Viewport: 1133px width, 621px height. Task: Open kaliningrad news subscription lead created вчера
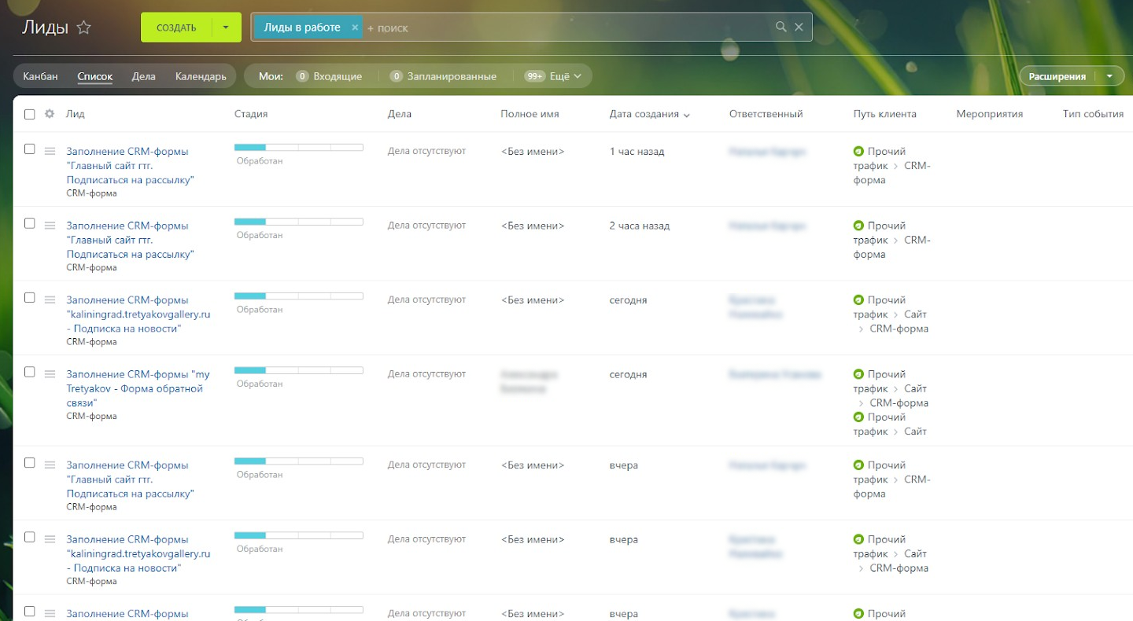[x=138, y=553]
